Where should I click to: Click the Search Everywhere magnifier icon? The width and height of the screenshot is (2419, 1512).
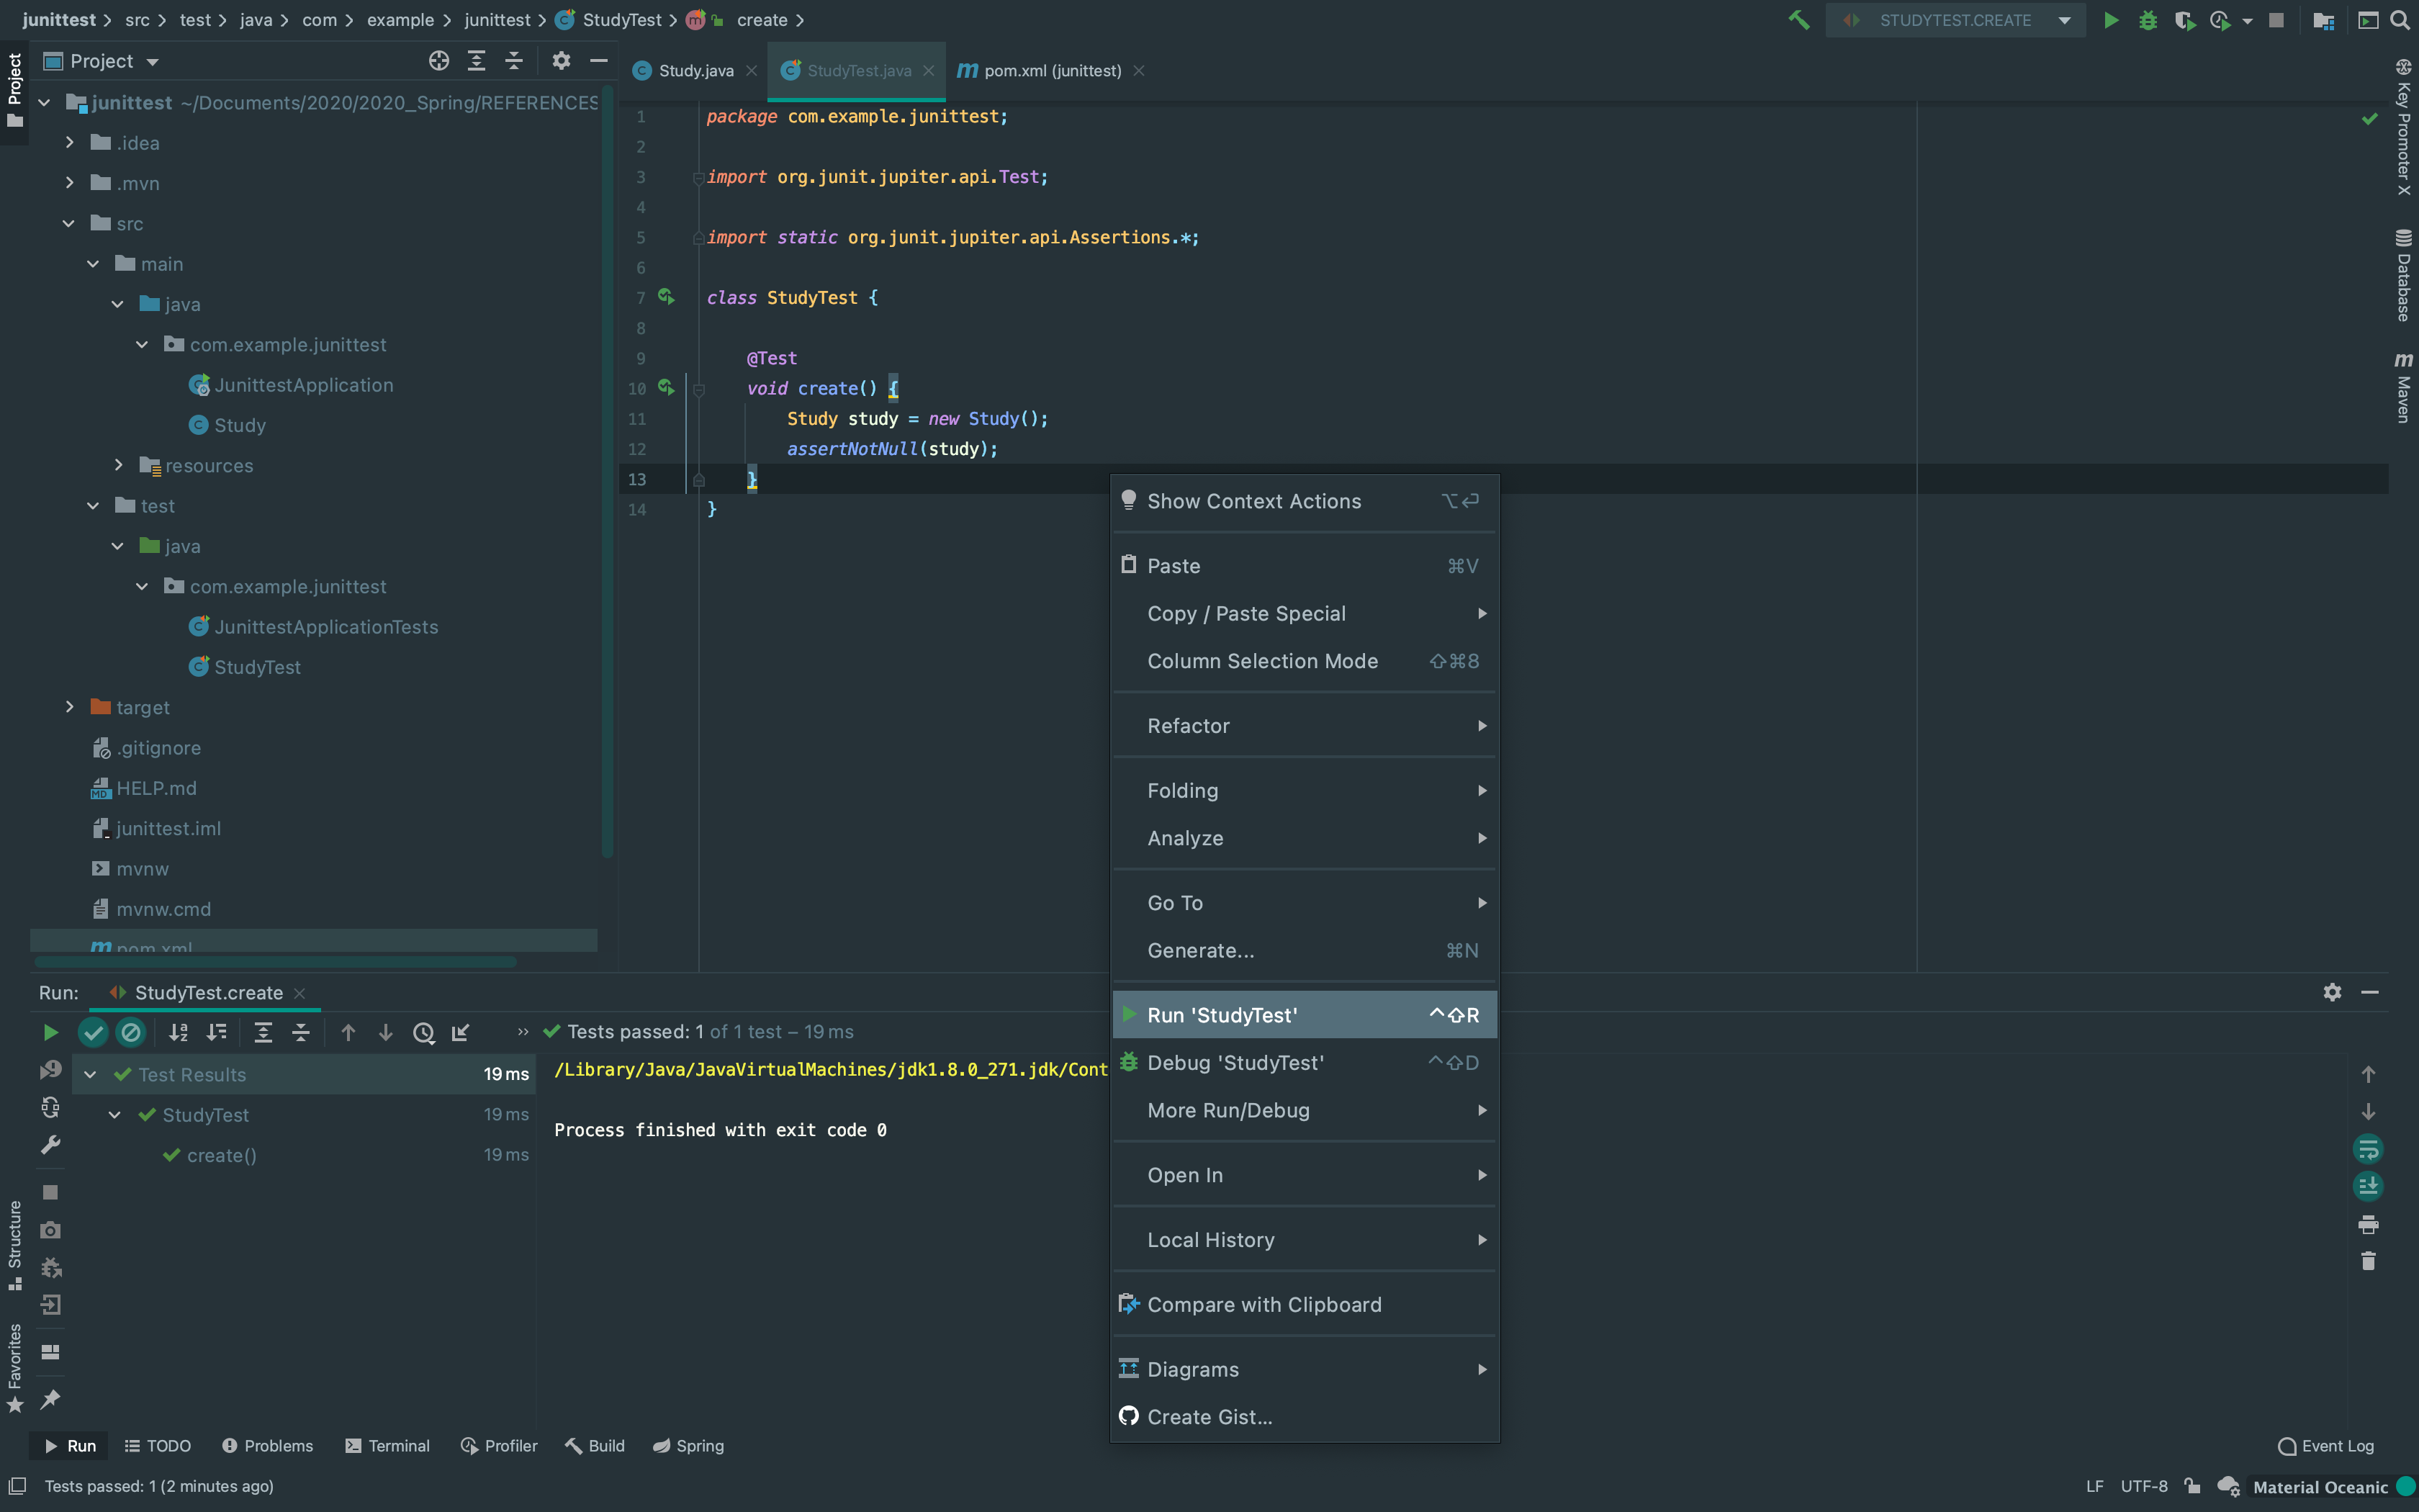tap(2400, 20)
